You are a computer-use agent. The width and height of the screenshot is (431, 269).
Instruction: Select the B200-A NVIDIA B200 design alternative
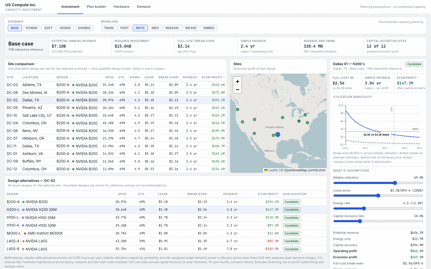tap(166, 202)
